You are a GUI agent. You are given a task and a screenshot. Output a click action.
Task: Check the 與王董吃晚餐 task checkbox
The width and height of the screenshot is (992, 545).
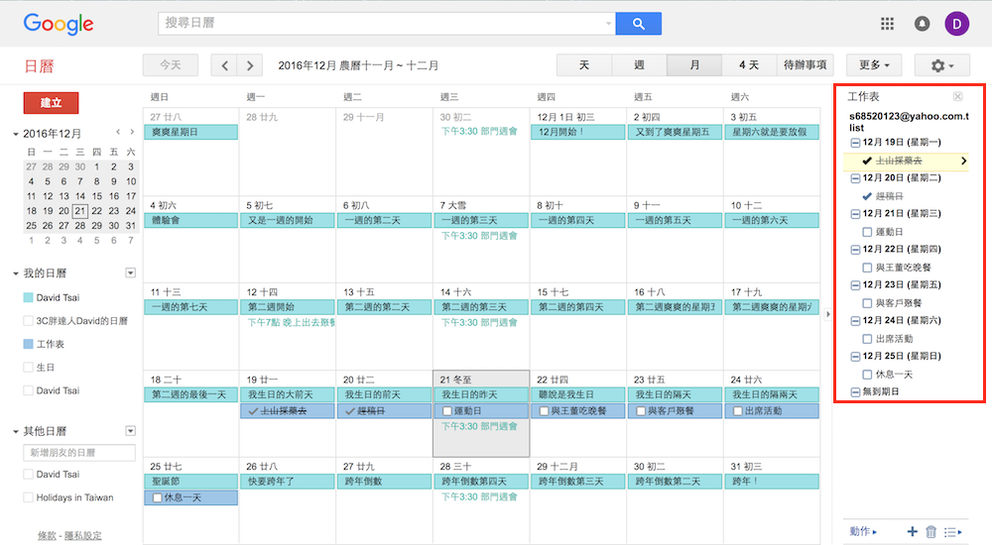click(867, 268)
